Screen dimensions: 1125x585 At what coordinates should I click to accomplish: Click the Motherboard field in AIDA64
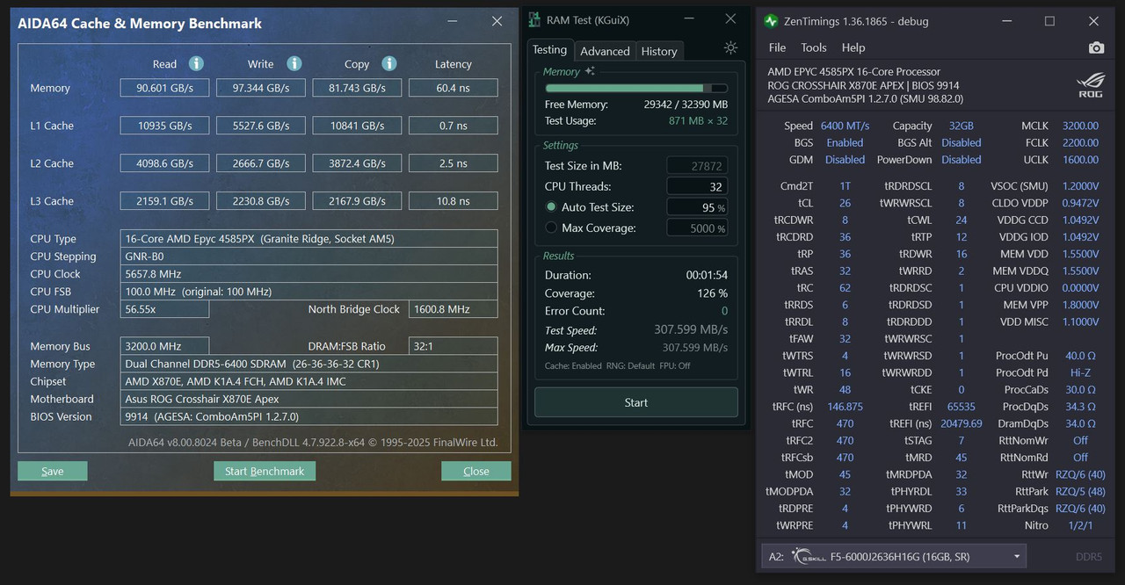click(309, 399)
